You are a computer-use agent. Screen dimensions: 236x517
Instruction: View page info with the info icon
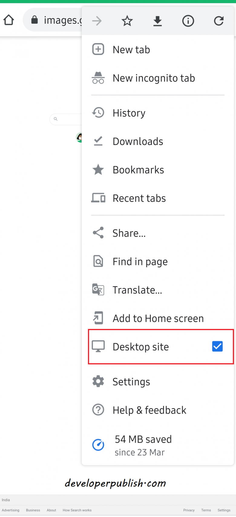pos(188,21)
